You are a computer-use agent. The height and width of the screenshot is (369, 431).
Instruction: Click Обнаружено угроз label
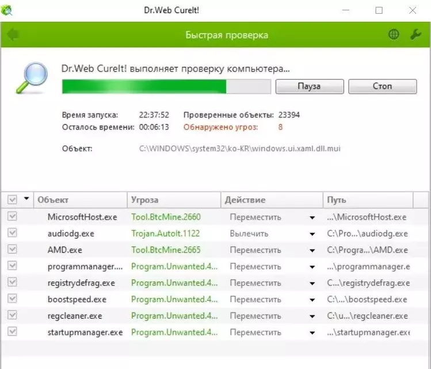tap(221, 127)
